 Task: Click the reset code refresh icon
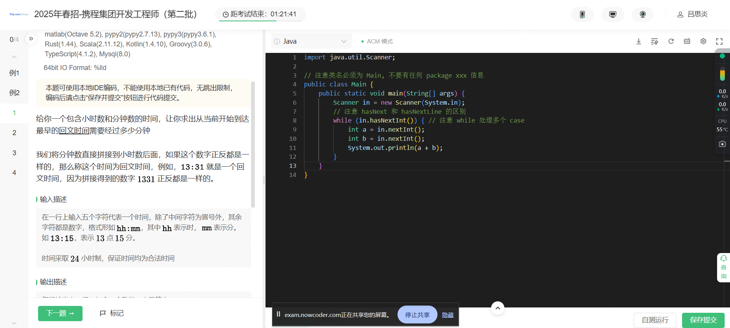pyautogui.click(x=671, y=41)
